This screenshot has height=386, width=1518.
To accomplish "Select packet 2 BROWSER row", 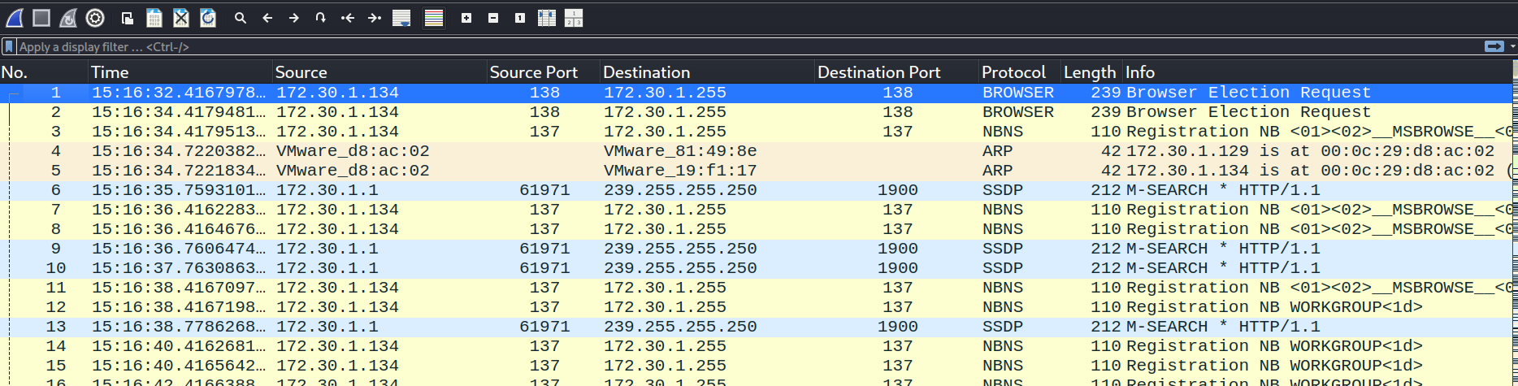I will [x=756, y=112].
